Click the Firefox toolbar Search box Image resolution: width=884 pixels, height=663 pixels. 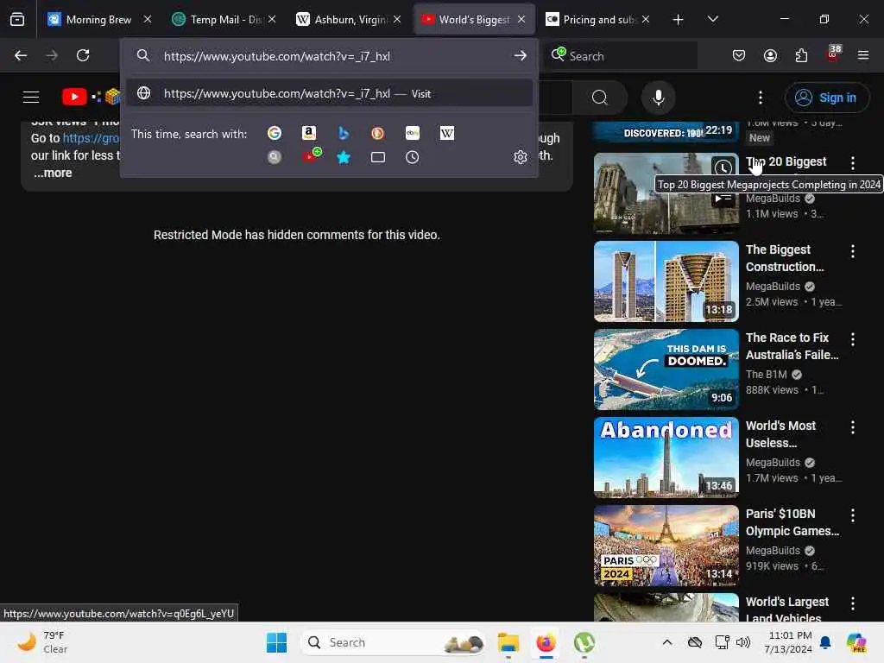tap(620, 56)
